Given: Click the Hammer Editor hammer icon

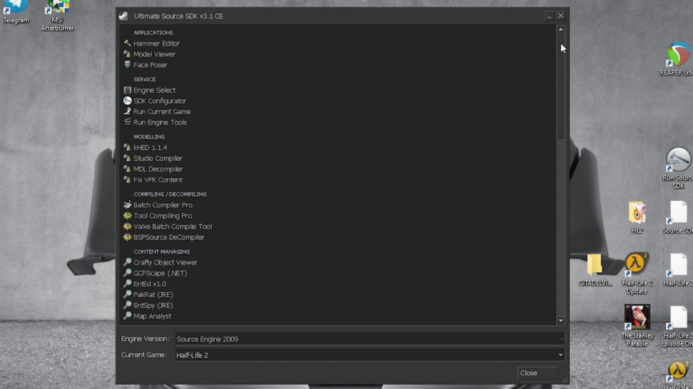Looking at the screenshot, I should [128, 43].
